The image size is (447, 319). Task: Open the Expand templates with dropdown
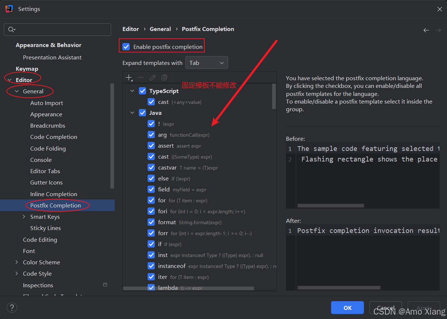pyautogui.click(x=207, y=63)
